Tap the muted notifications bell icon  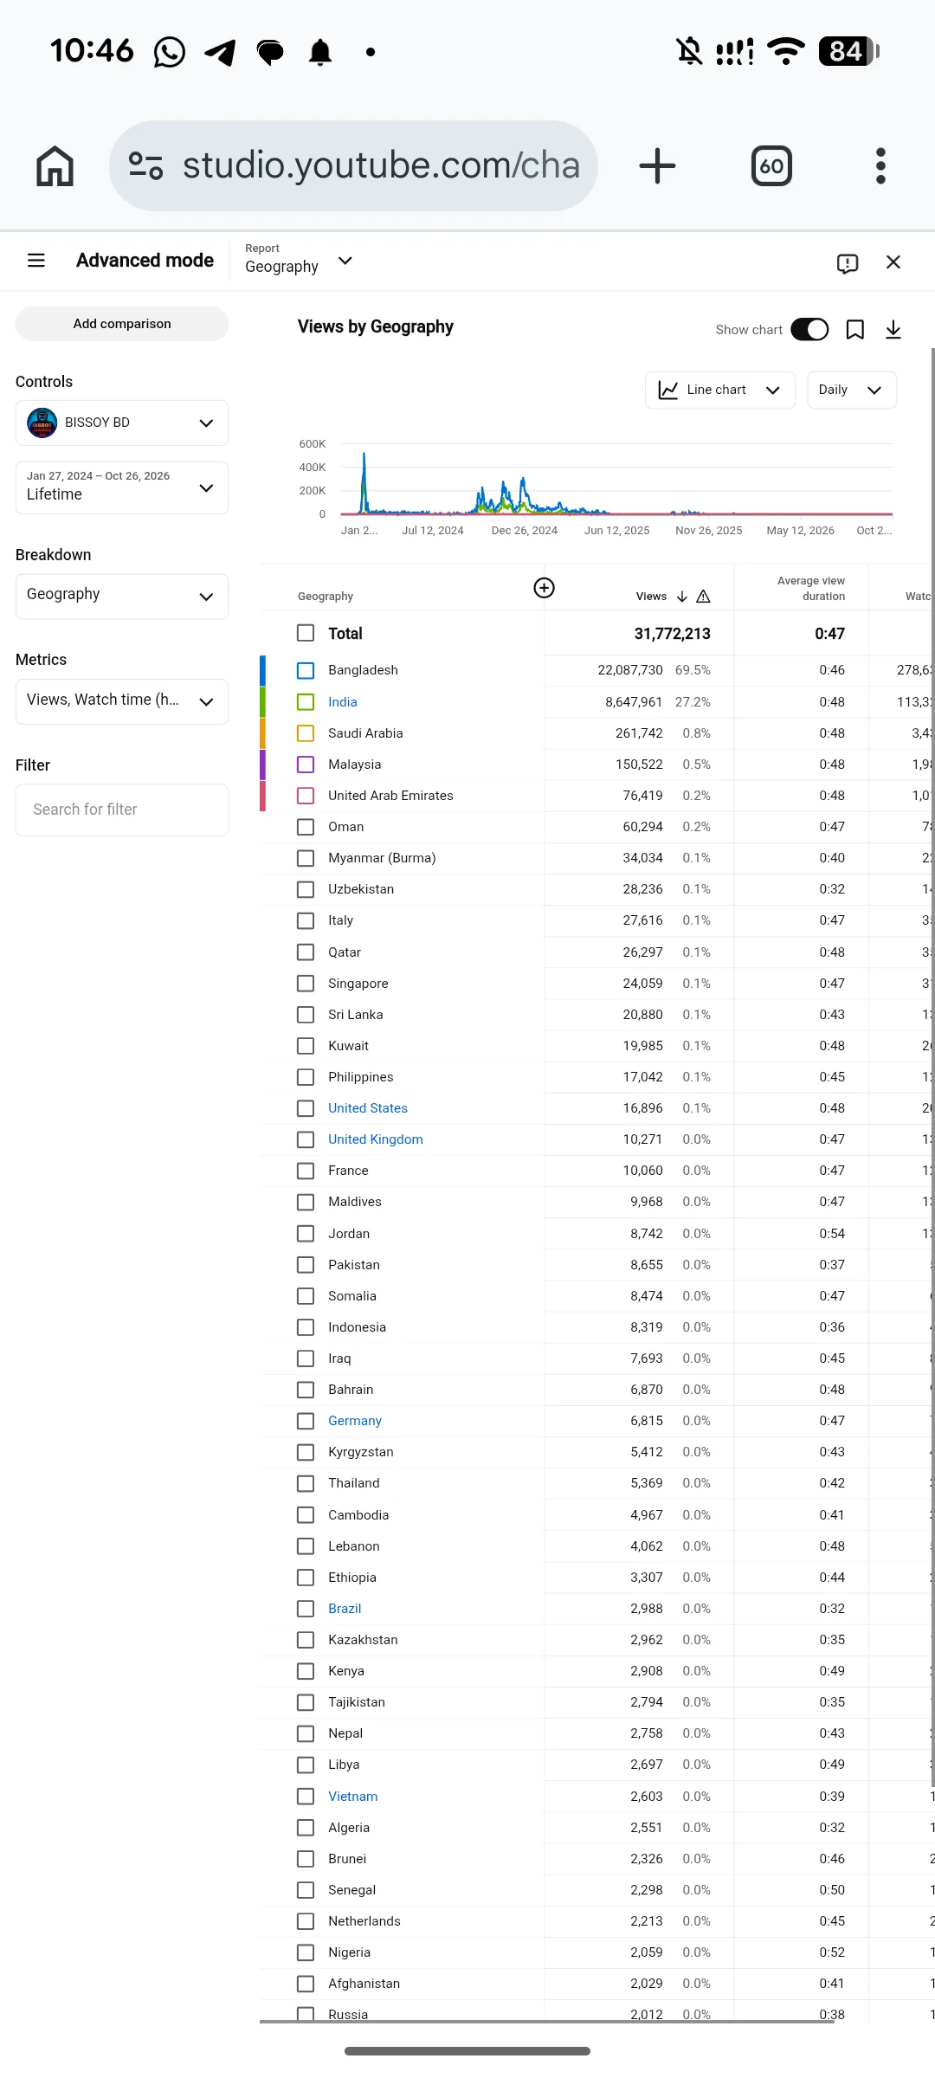pos(689,51)
